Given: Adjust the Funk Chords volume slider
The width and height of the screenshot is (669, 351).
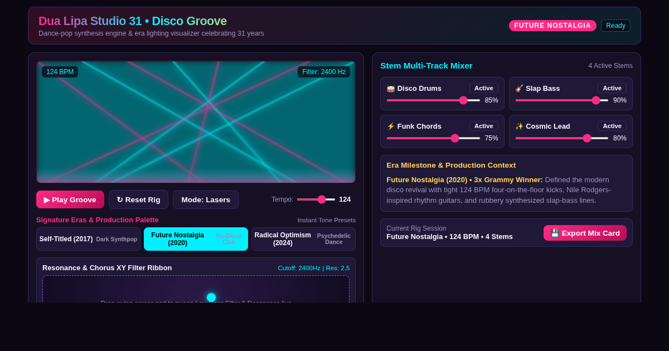Looking at the screenshot, I should (x=433, y=138).
